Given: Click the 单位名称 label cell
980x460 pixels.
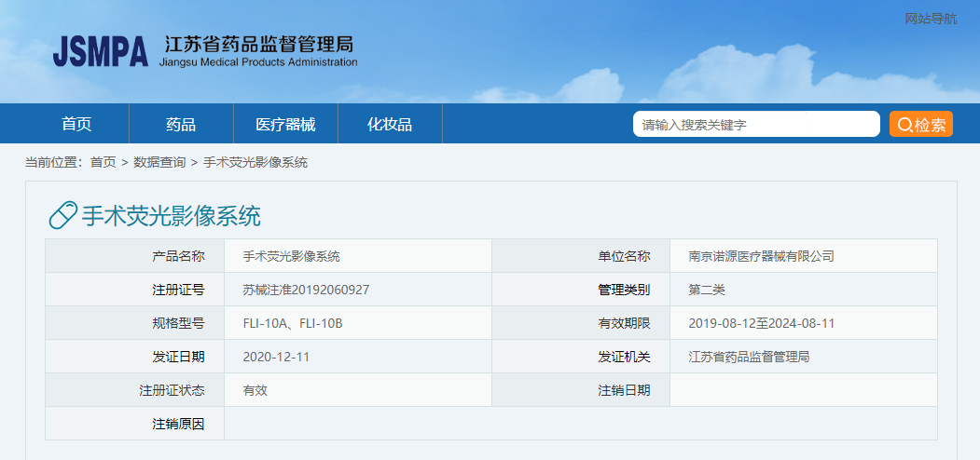Looking at the screenshot, I should 581,256.
